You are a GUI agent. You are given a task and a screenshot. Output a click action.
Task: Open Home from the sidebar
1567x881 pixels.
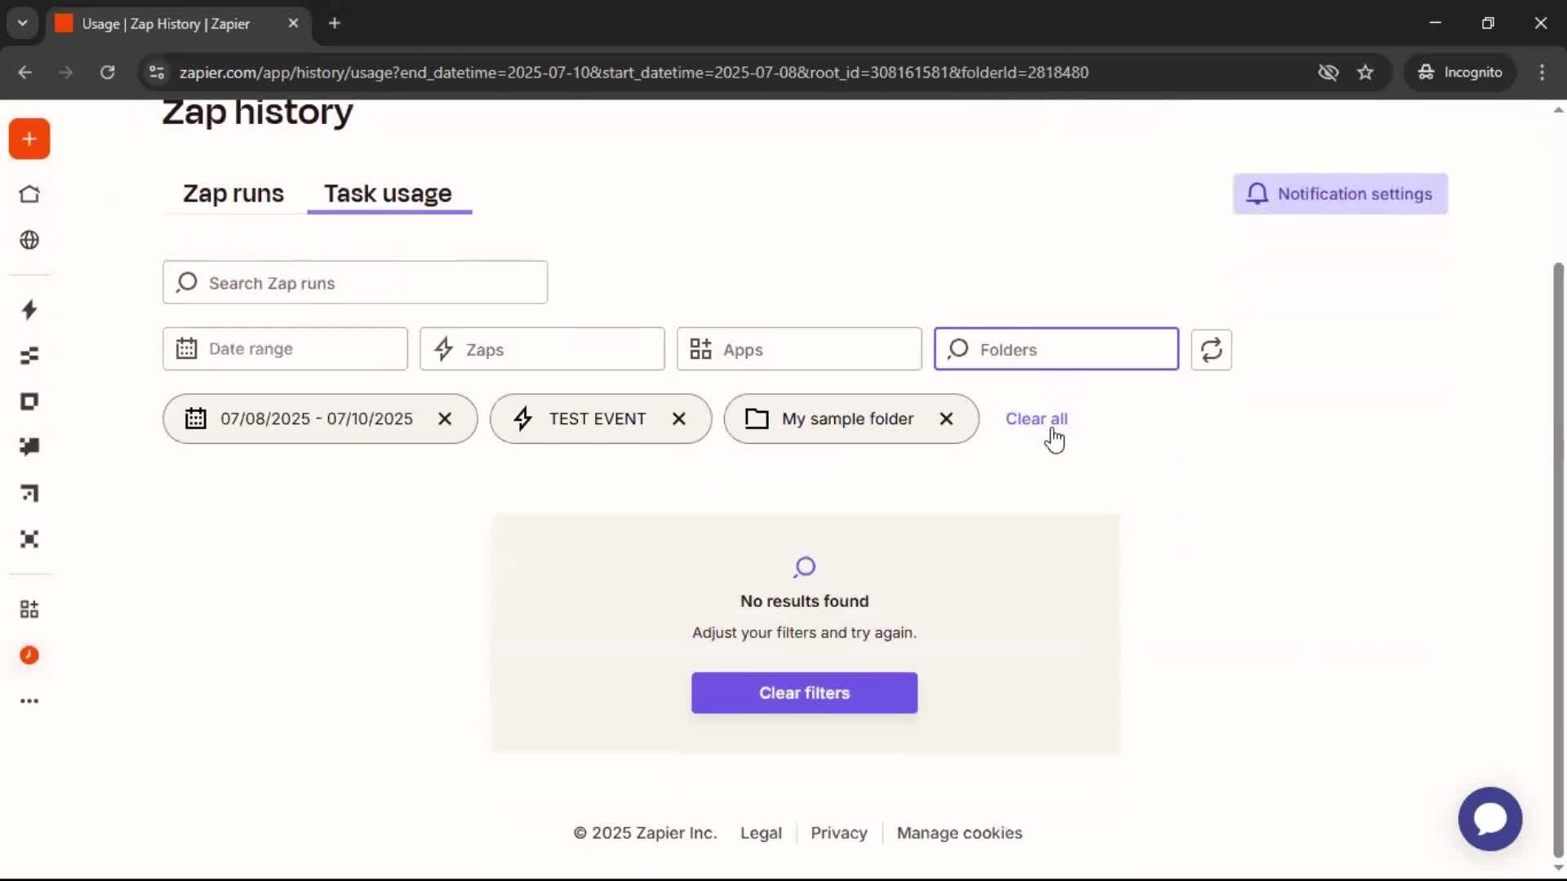29,194
